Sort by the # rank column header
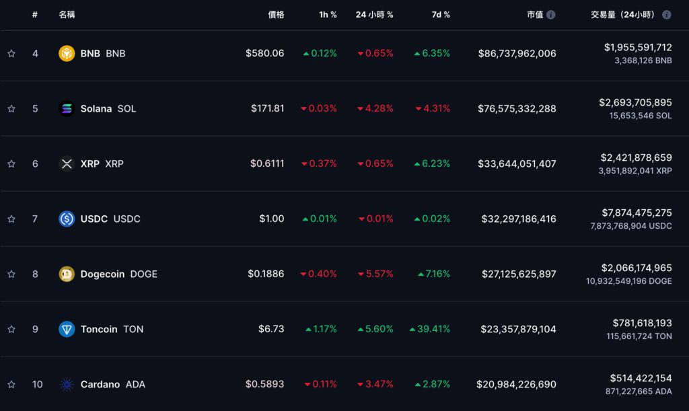 [35, 15]
